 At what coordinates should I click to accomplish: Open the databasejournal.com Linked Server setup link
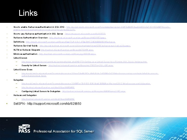point(84,62)
